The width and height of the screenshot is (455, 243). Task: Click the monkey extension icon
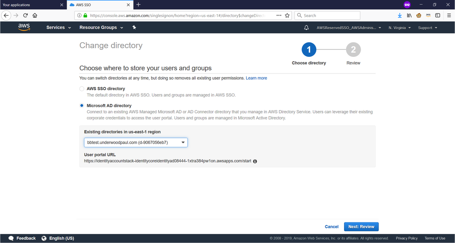tap(419, 16)
